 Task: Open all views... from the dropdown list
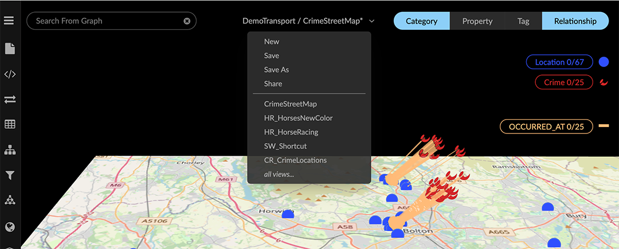[279, 174]
